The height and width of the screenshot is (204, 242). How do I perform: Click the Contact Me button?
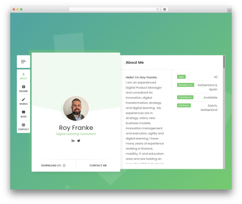click(x=98, y=165)
